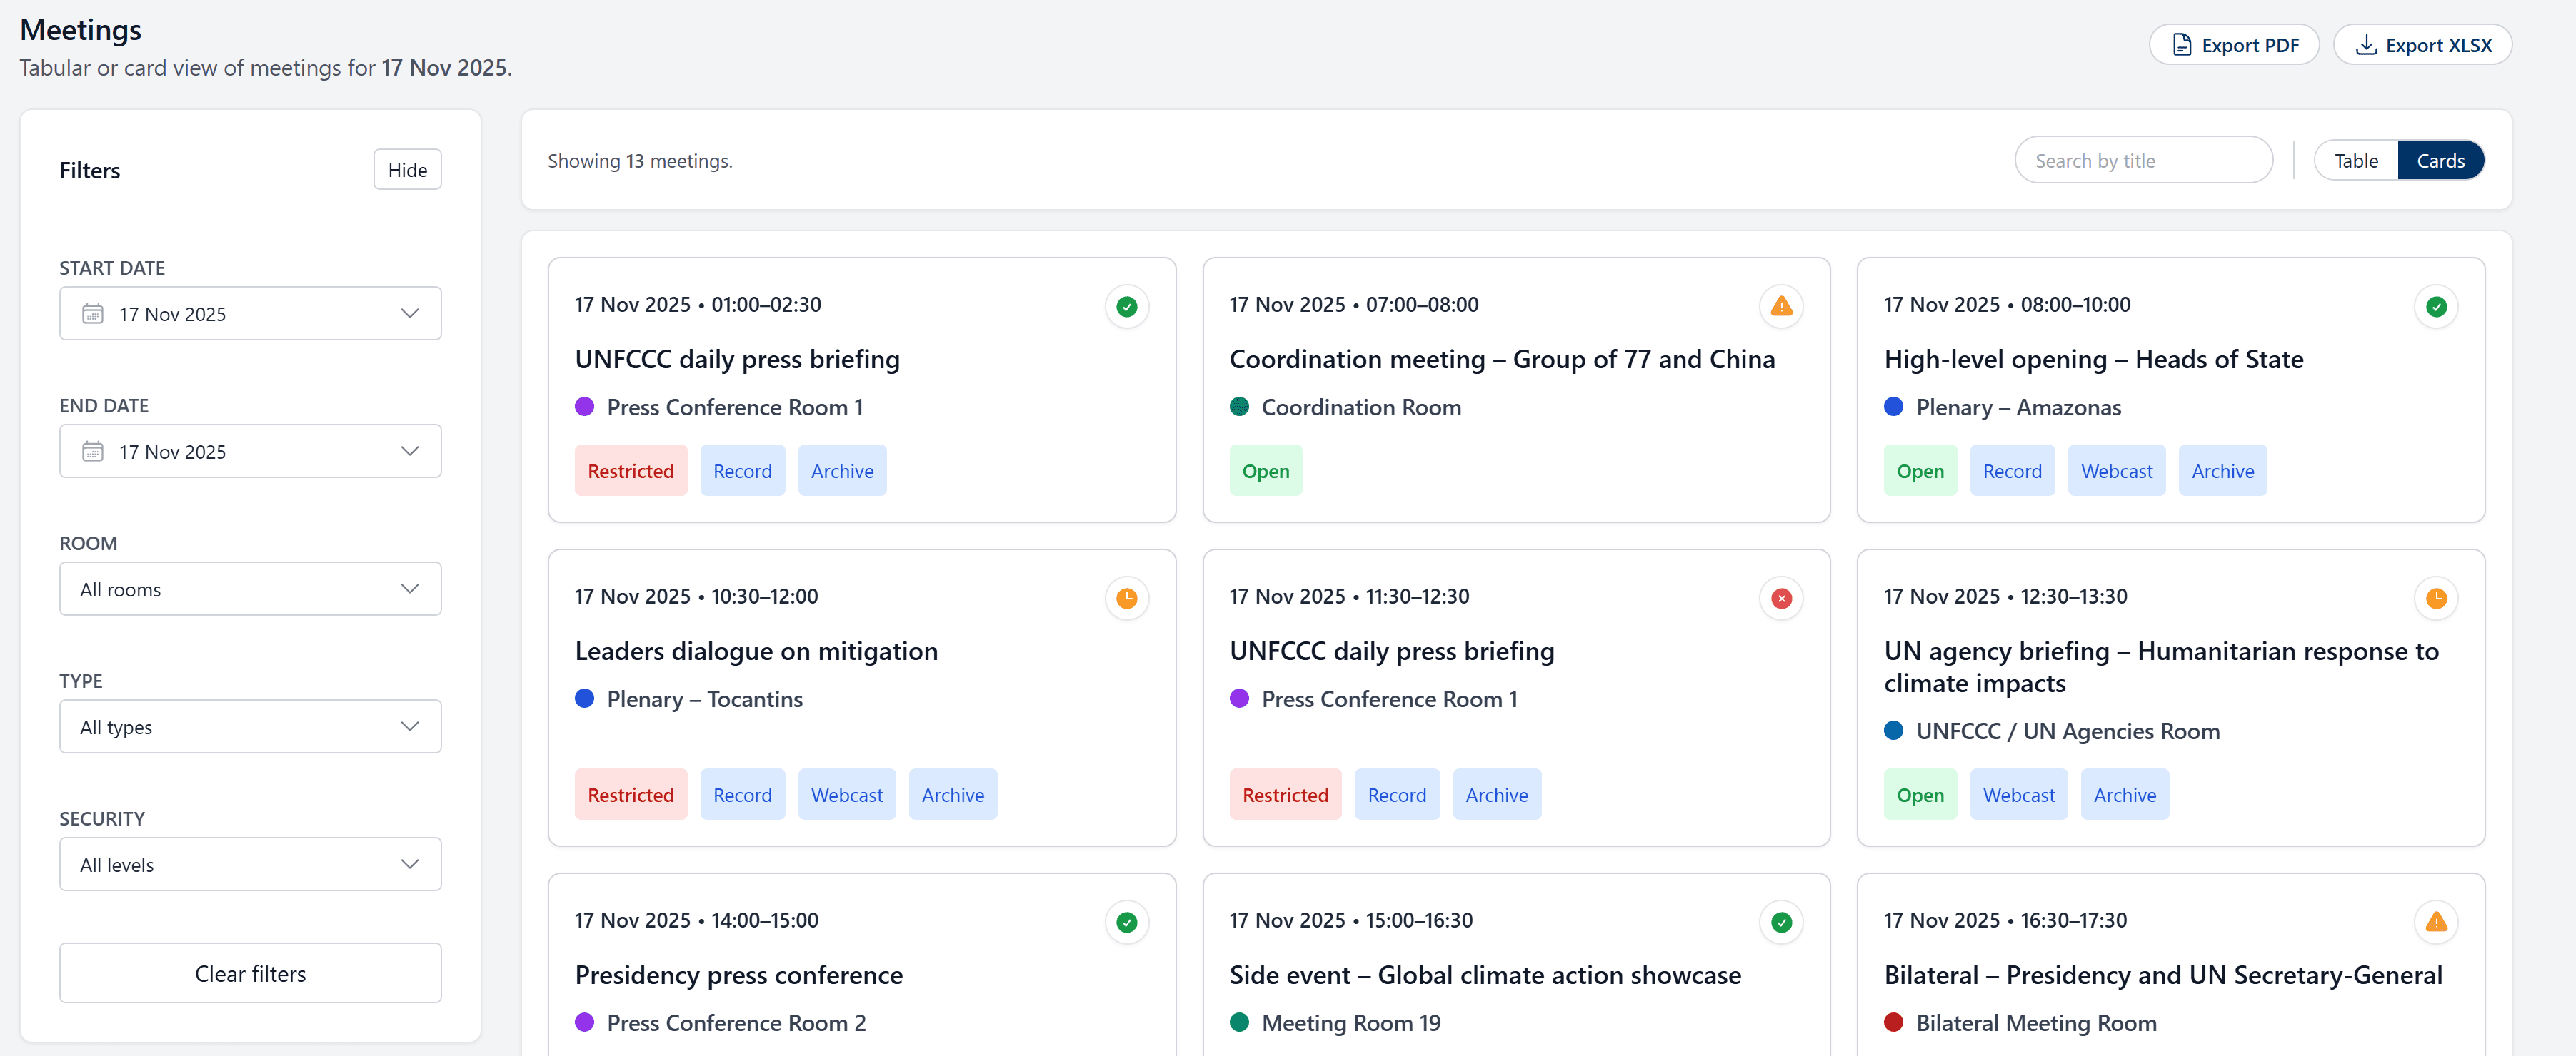Click Archive tag on the 11:30–12:30 briefing card
This screenshot has height=1056, width=2576.
click(1497, 794)
